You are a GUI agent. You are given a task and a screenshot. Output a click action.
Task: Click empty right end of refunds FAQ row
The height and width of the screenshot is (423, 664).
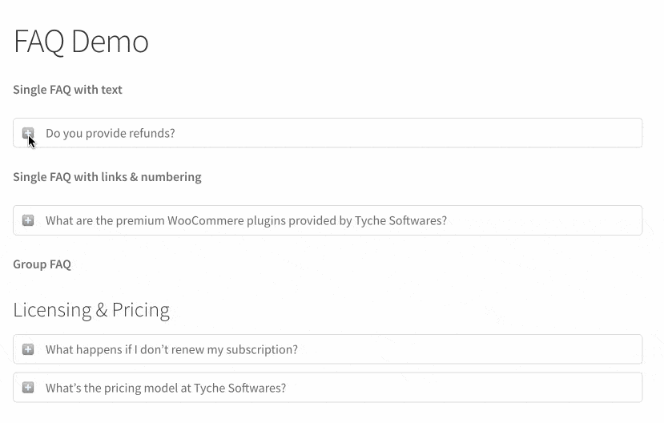coord(561,133)
